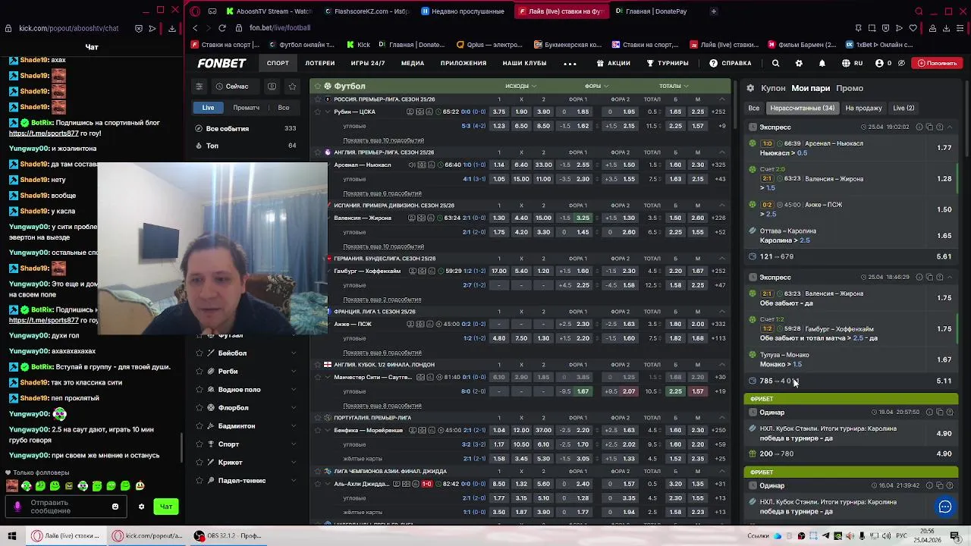
Task: Open the notifications bell
Action: point(822,64)
